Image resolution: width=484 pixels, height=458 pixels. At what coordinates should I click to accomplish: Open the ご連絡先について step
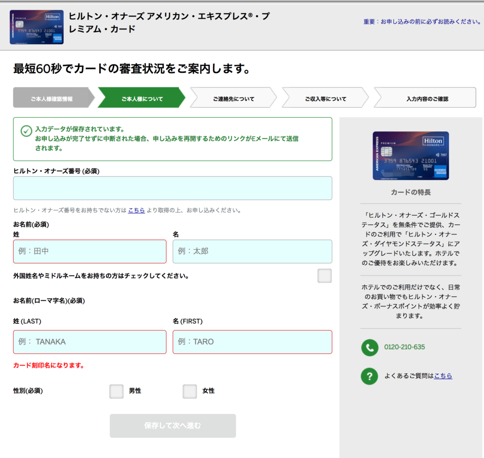tap(233, 97)
